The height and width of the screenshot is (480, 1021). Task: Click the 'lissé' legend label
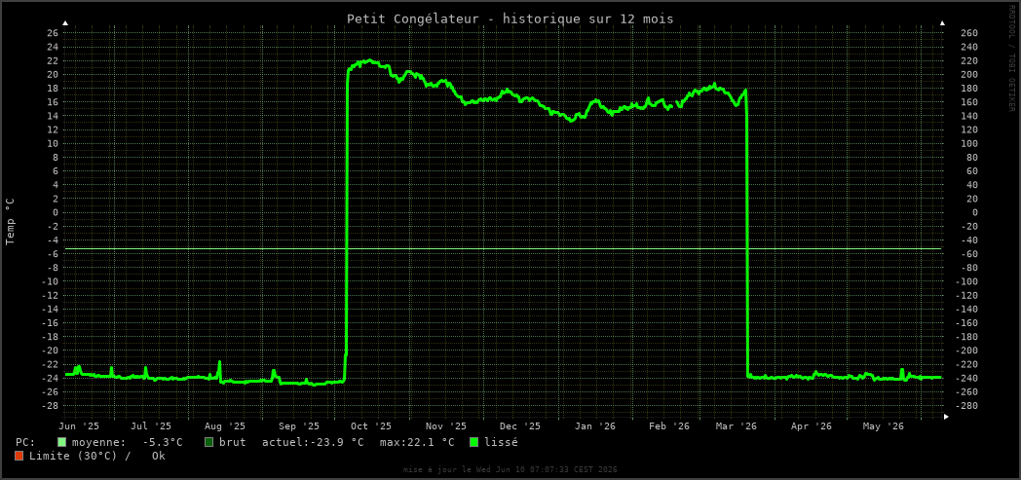pos(502,442)
